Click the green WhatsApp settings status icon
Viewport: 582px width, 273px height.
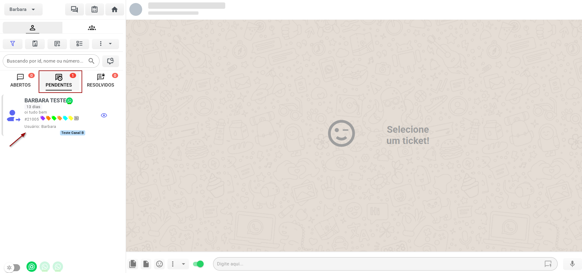pyautogui.click(x=32, y=267)
